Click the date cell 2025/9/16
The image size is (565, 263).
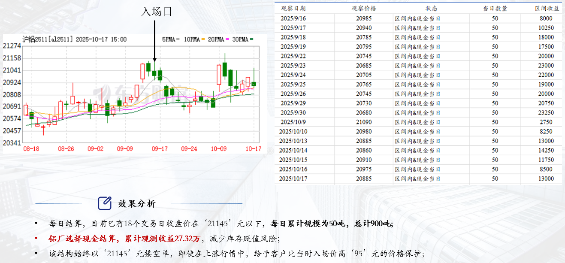(293, 18)
